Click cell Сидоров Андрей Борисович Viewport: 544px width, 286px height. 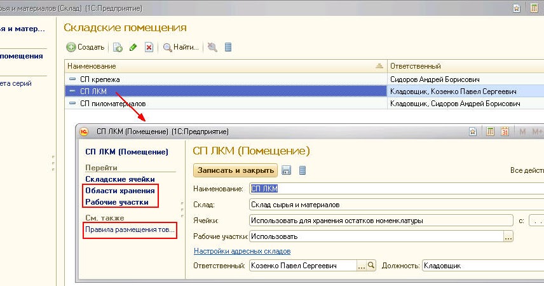465,79
